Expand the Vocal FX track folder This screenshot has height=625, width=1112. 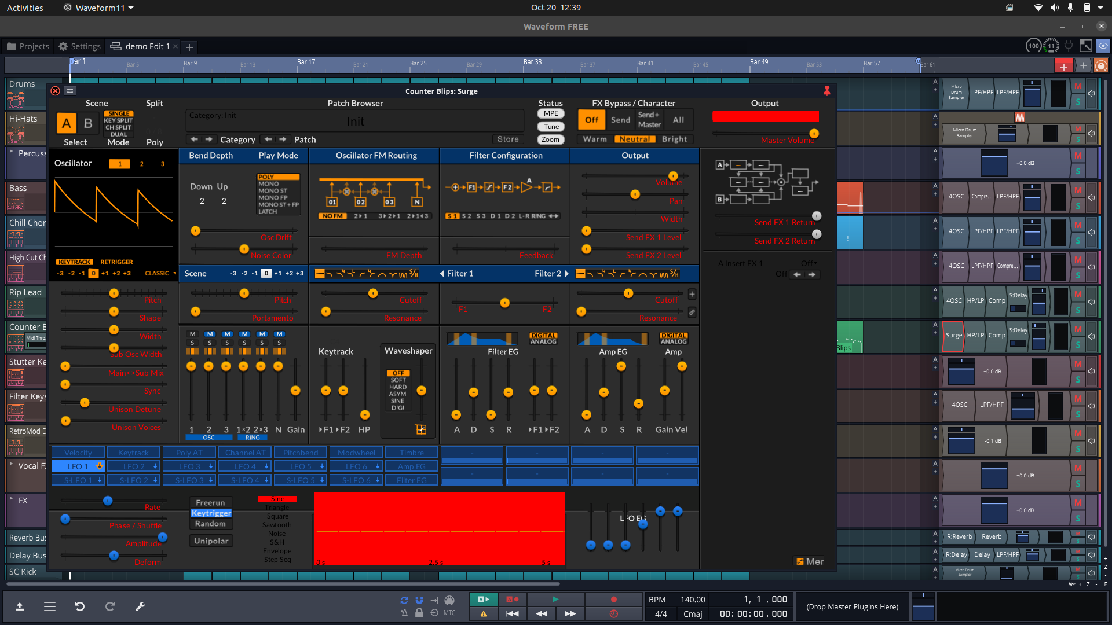click(x=11, y=464)
